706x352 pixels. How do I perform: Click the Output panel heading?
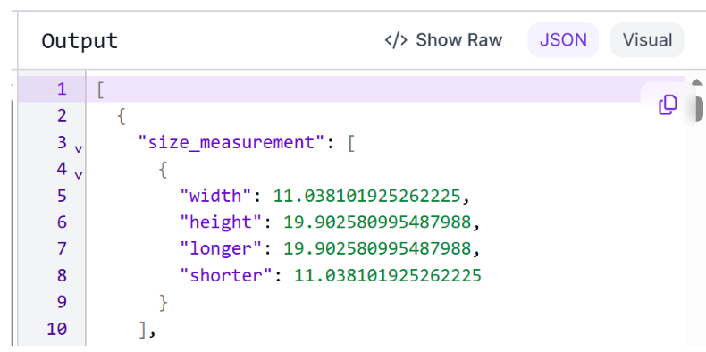click(x=80, y=41)
